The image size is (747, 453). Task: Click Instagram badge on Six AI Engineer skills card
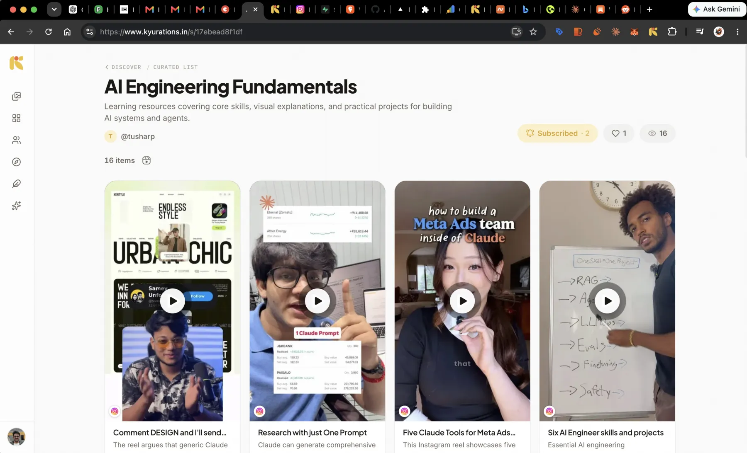click(x=549, y=411)
